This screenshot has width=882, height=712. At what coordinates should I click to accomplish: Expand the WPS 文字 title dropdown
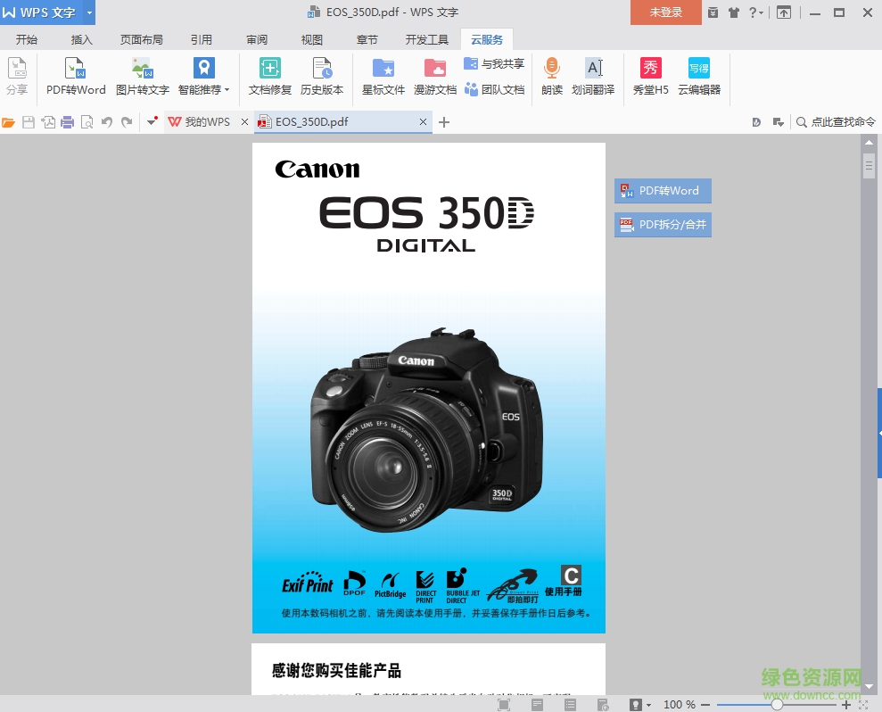[87, 12]
